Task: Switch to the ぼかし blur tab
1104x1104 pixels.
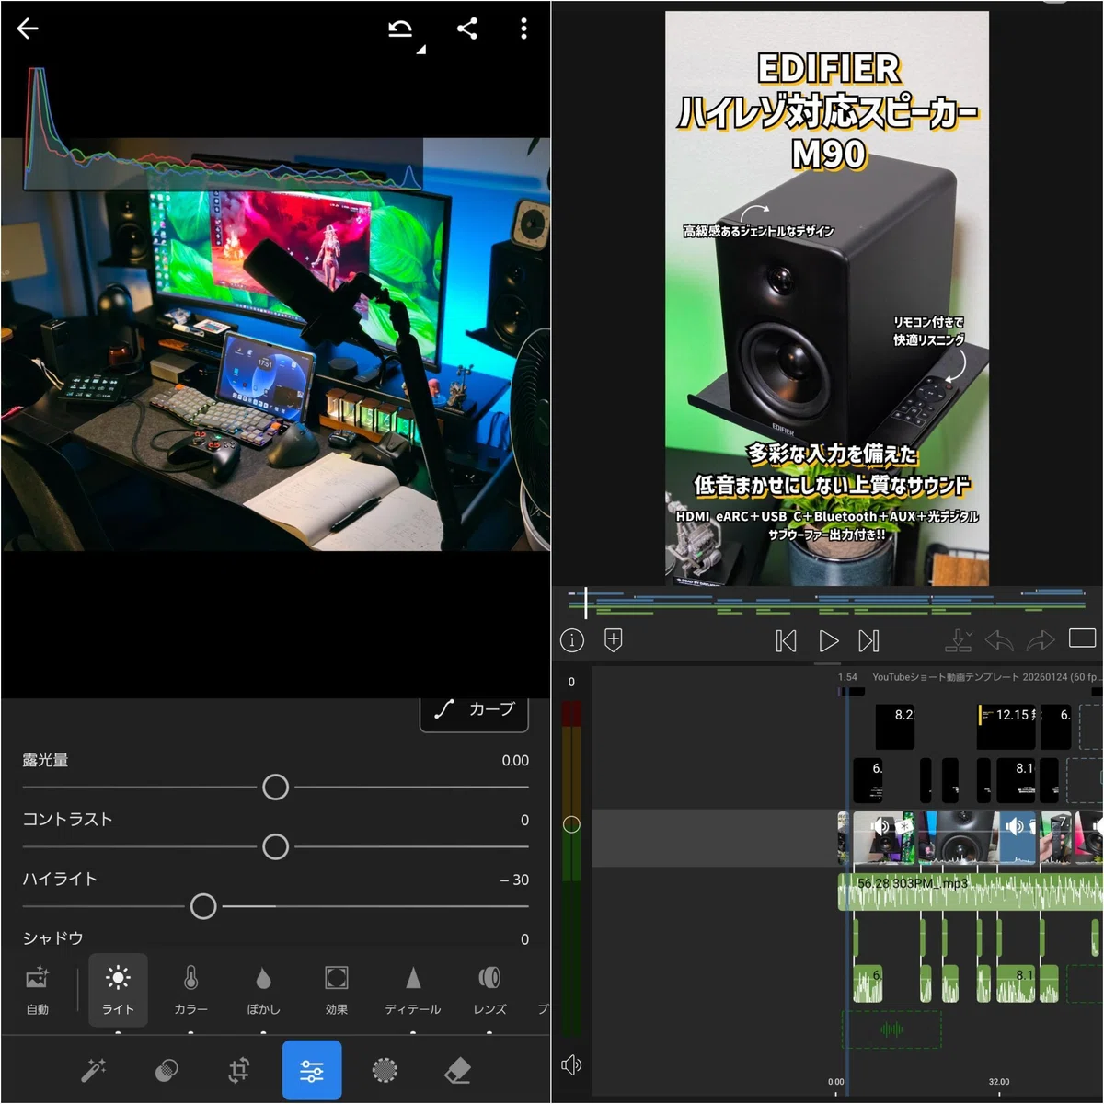Action: tap(263, 990)
